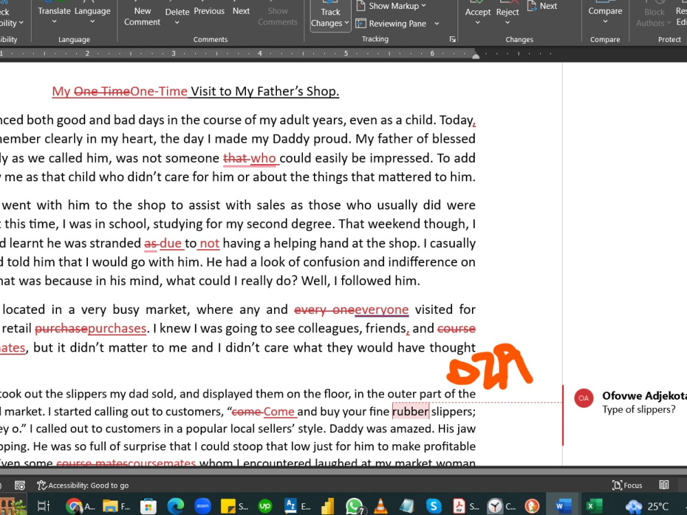The image size is (687, 515).
Task: Open the Reject changes dropdown
Action: 508,23
